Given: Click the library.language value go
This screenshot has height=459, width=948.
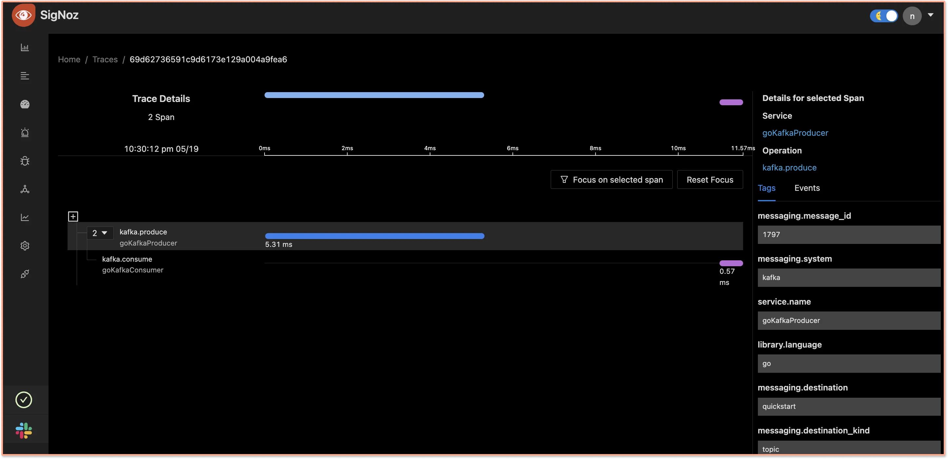Looking at the screenshot, I should [849, 364].
